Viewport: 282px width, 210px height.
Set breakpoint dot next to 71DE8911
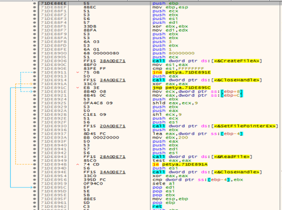pos(35,72)
